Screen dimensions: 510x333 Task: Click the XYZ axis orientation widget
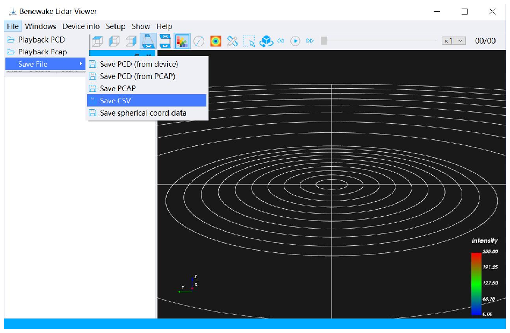188,285
